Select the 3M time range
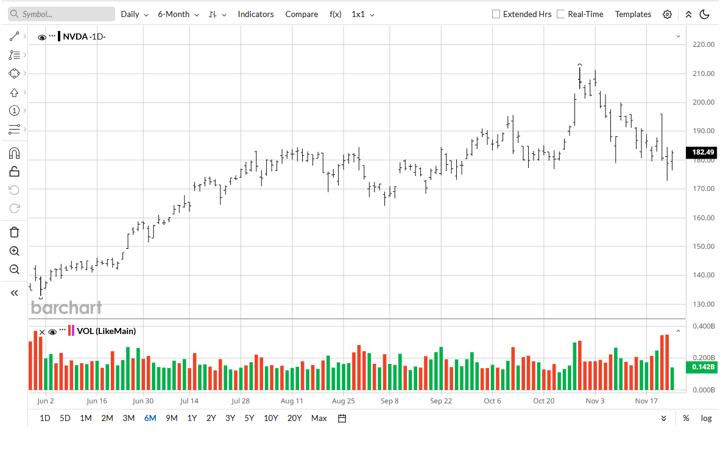Screen dimensions: 723x449 pyautogui.click(x=129, y=419)
